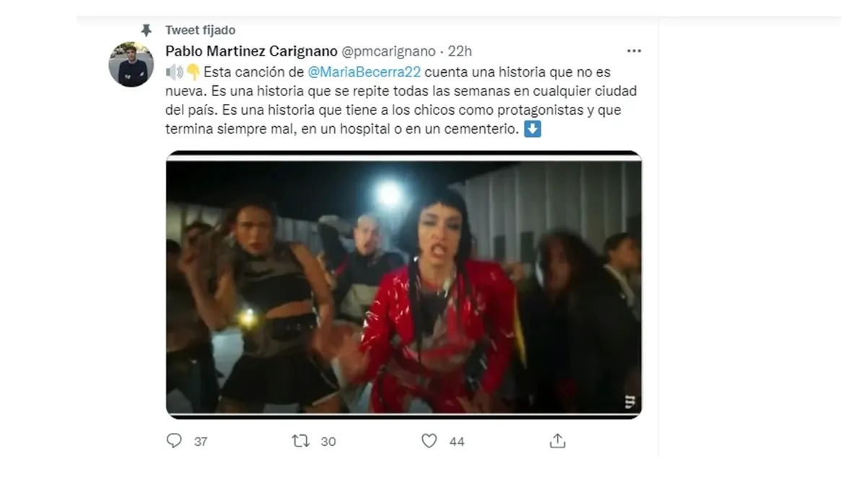Click the blue down-arrow emoji in the tweet
The height and width of the screenshot is (487, 866).
click(532, 130)
